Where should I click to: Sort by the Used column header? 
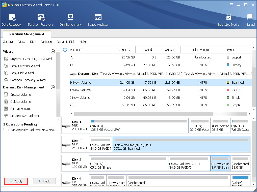146,50
